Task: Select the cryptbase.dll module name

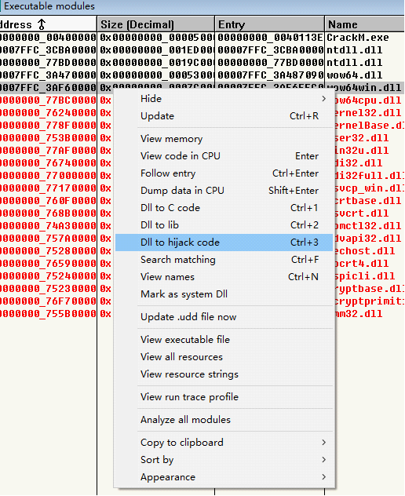Action: pyautogui.click(x=369, y=289)
